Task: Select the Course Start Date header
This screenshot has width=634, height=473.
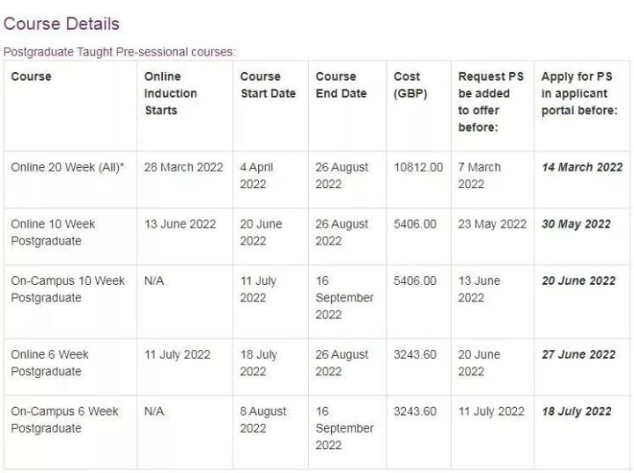Action: click(268, 85)
